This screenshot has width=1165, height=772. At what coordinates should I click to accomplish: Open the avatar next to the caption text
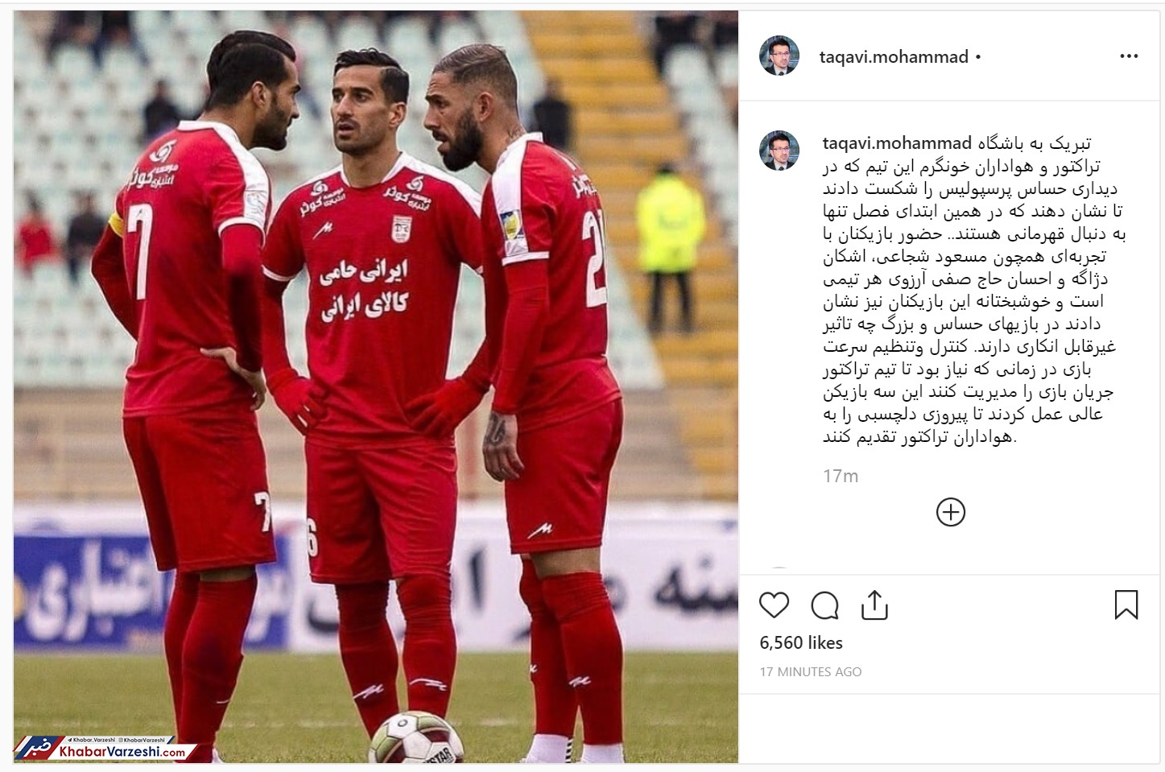click(x=779, y=150)
